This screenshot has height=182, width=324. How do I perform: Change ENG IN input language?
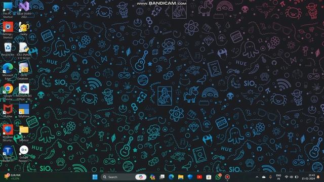[x=278, y=177]
